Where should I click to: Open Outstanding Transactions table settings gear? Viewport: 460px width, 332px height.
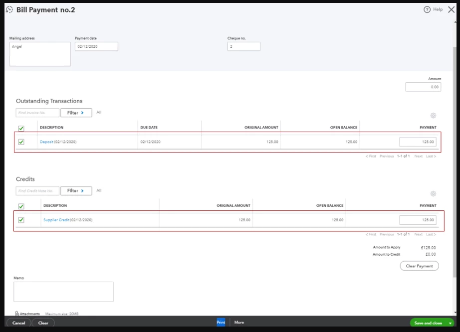(433, 116)
